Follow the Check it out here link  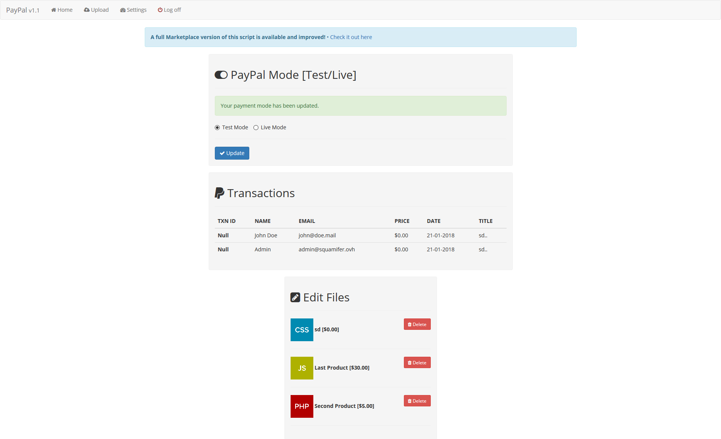(x=351, y=37)
